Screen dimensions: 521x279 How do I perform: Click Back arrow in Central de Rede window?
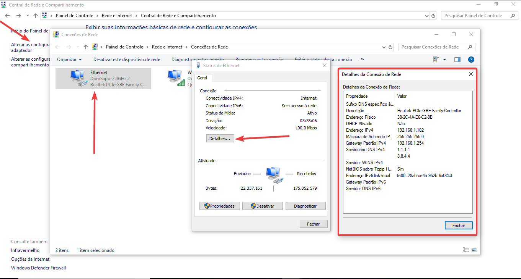pyautogui.click(x=7, y=16)
